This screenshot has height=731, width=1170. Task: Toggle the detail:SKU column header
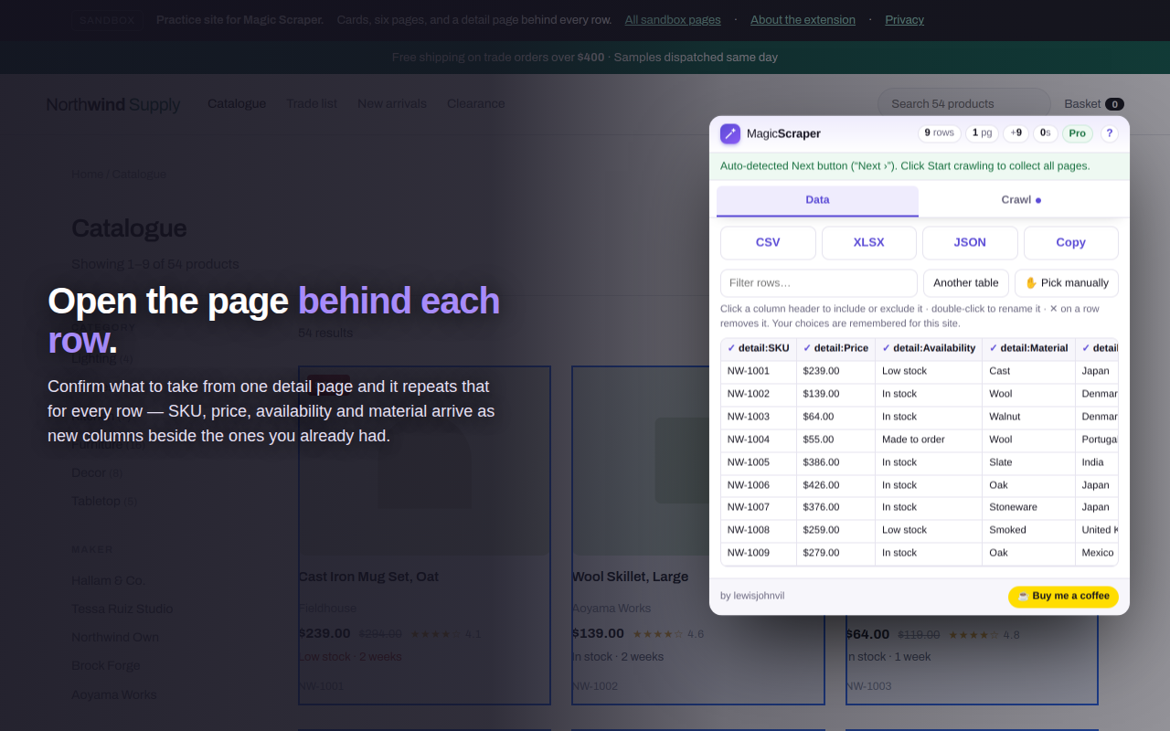(x=759, y=348)
